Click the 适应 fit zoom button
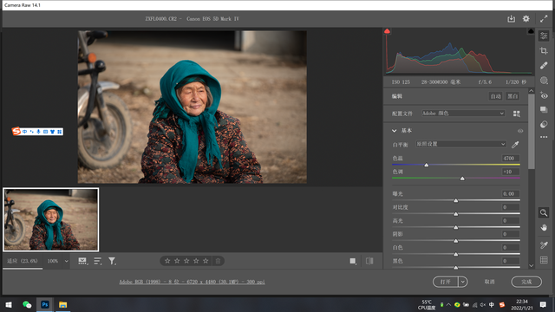555x312 pixels. point(23,261)
